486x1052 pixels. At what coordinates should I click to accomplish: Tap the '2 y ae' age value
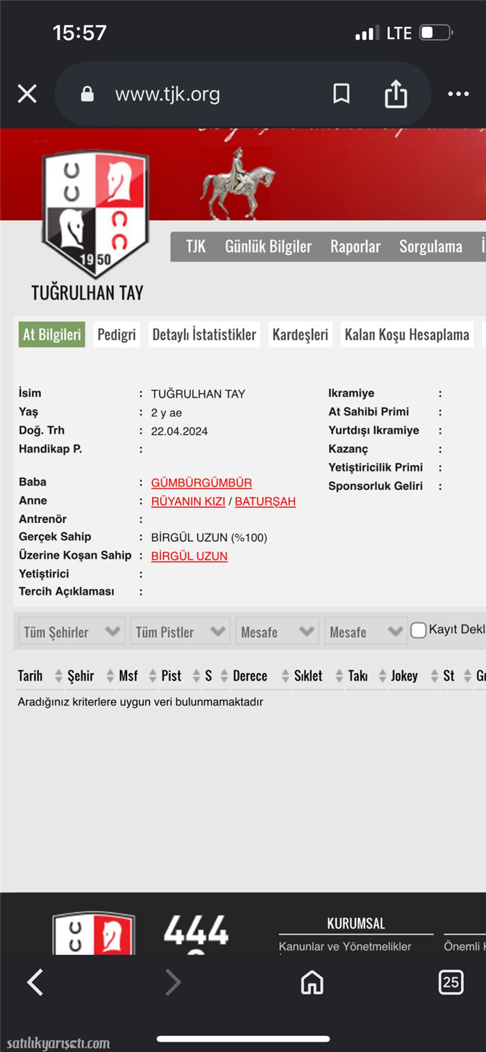click(167, 413)
